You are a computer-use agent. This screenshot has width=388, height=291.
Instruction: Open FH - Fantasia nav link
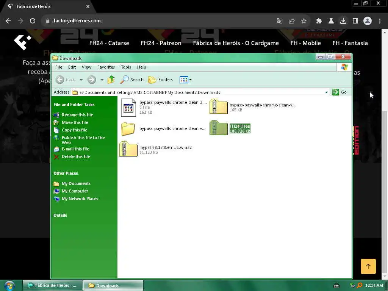350,43
